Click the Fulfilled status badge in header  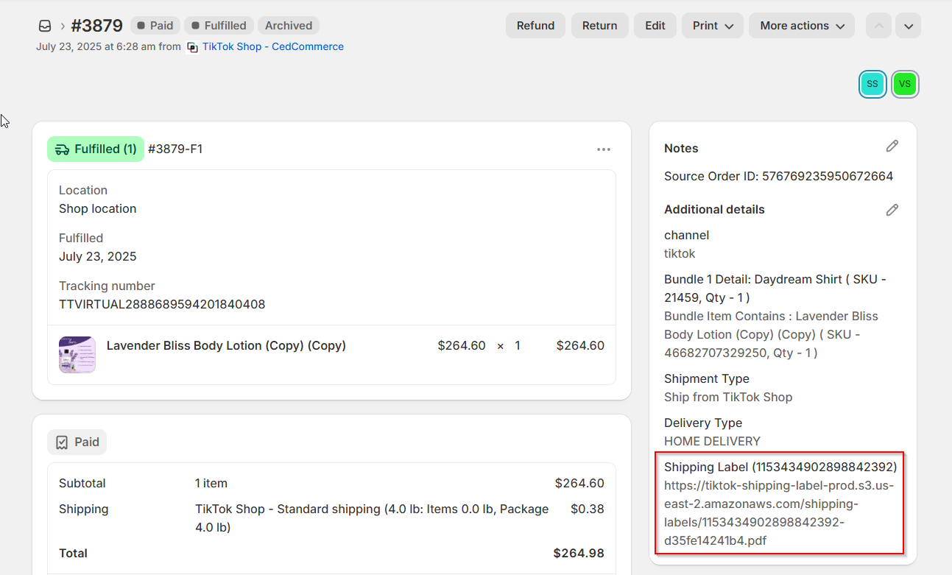(x=219, y=26)
